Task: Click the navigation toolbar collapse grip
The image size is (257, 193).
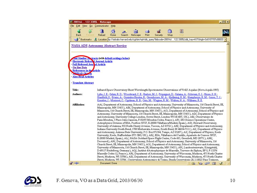Action: [x=70, y=32]
